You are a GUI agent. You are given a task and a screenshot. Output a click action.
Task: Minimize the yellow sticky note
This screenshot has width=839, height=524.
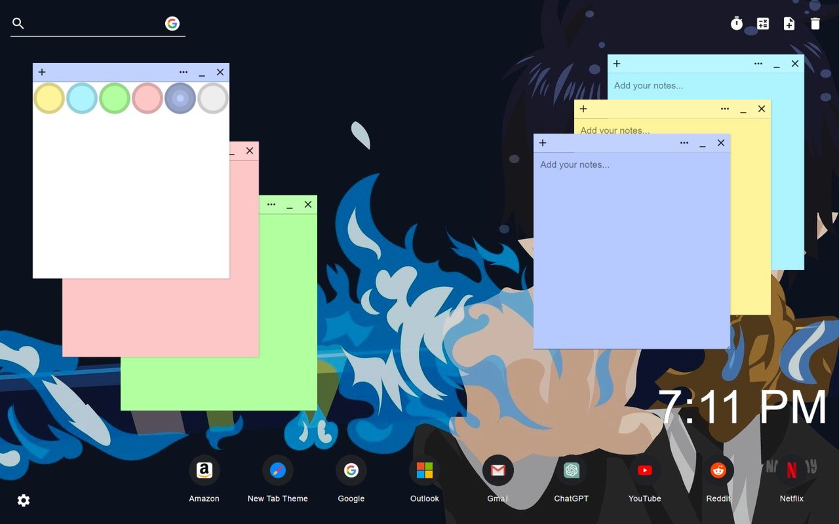(743, 109)
